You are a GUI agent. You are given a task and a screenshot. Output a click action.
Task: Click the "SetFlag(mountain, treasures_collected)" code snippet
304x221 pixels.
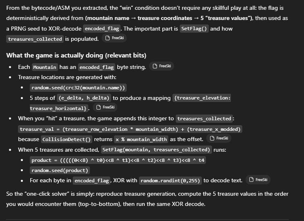tap(156, 150)
